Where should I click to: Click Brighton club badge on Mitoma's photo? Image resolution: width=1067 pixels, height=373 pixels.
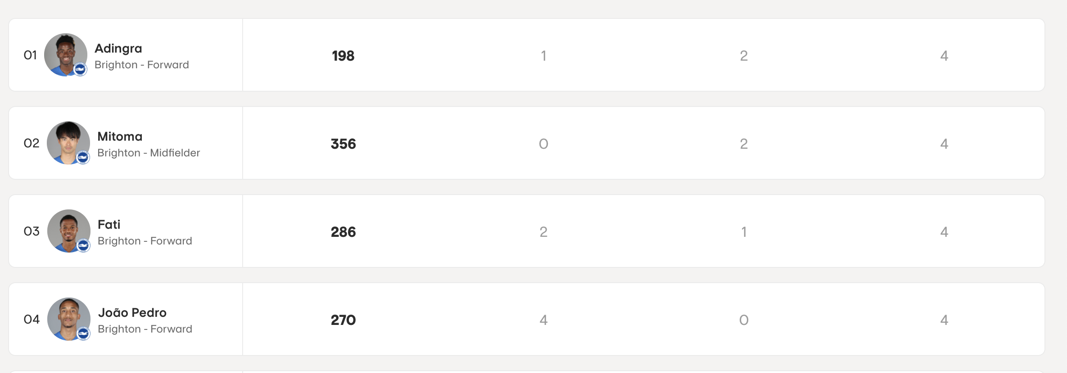(83, 157)
